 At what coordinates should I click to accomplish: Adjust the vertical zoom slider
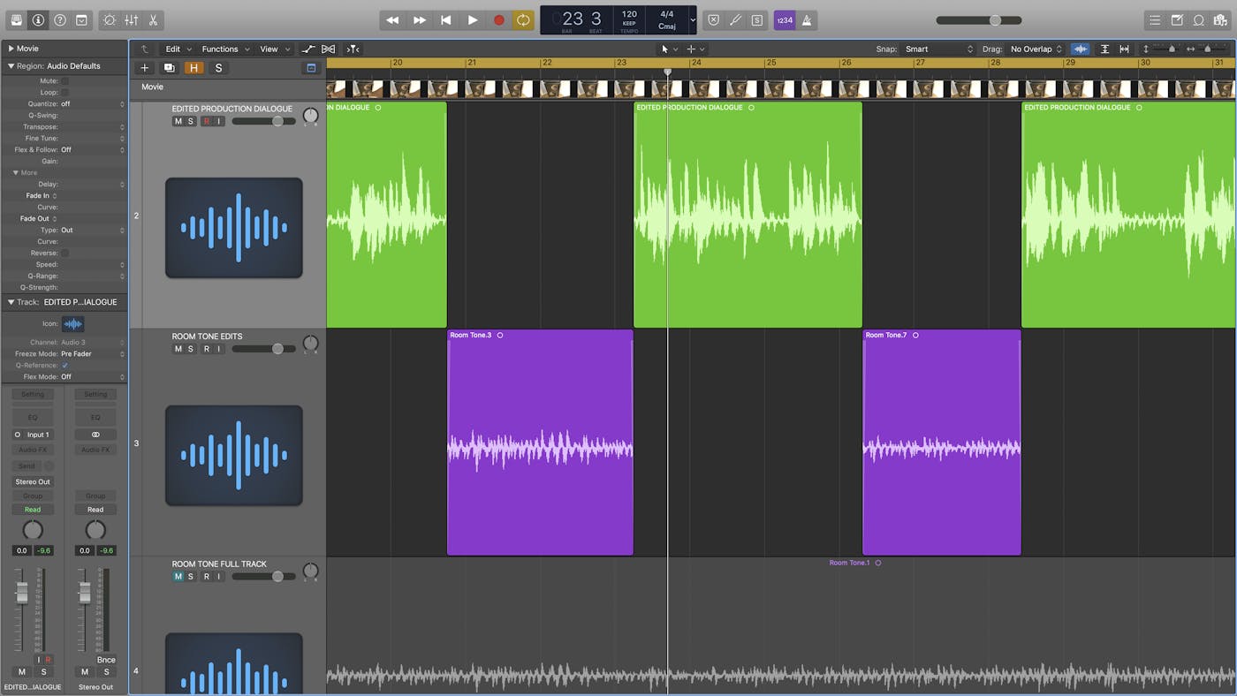1165,49
